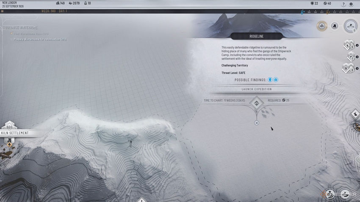Click the Launch Expedition button
Viewport: 360px width, 202px height.
point(257,89)
